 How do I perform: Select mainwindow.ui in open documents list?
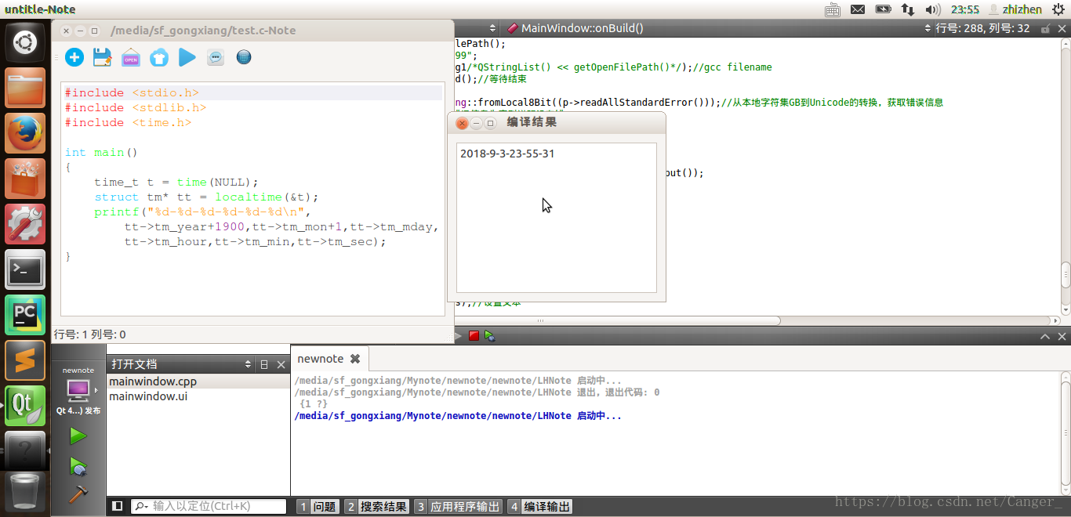[148, 396]
